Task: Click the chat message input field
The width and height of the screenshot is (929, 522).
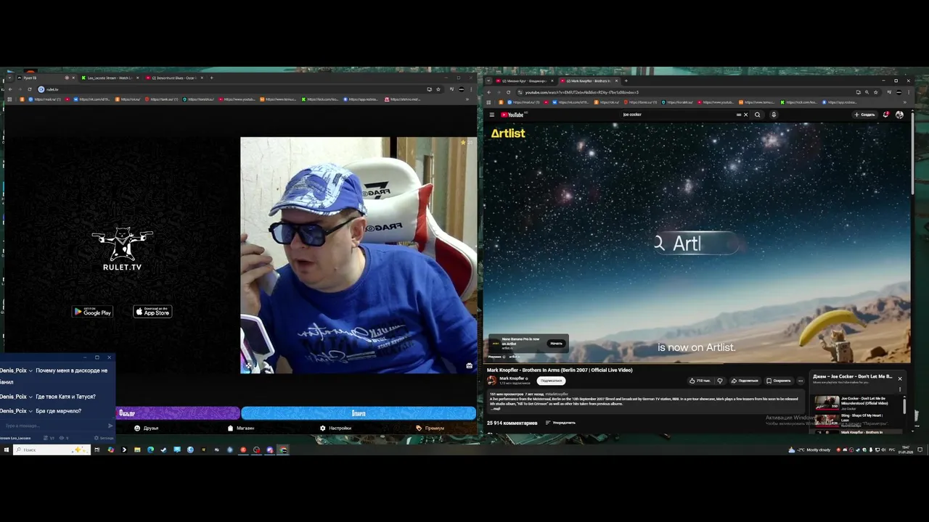Action: click(x=53, y=426)
